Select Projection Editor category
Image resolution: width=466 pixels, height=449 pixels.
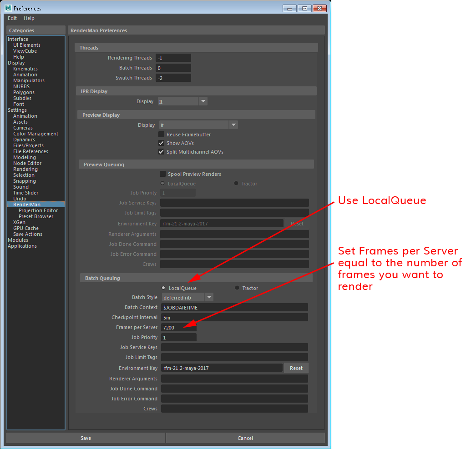(x=38, y=210)
